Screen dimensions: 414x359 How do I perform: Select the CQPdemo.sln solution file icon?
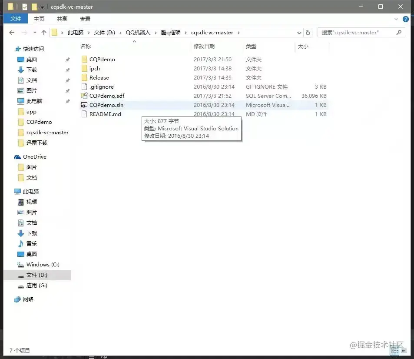[x=84, y=105]
